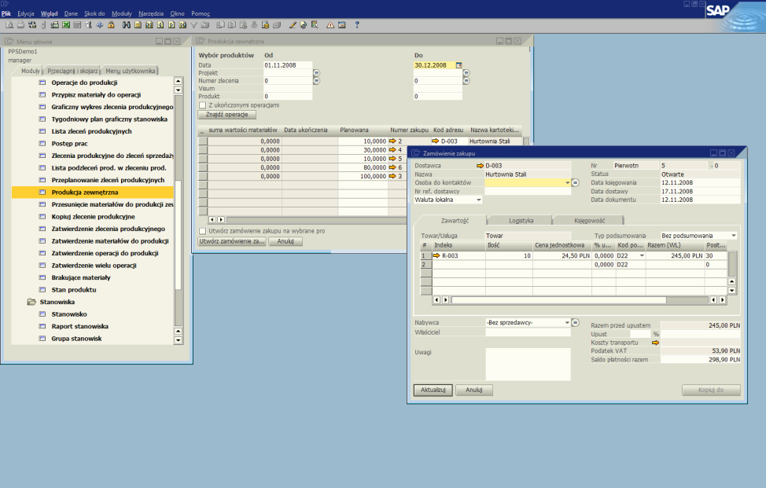This screenshot has height=488, width=766.
Task: Open print preview from the toolbar
Action: pos(9,25)
